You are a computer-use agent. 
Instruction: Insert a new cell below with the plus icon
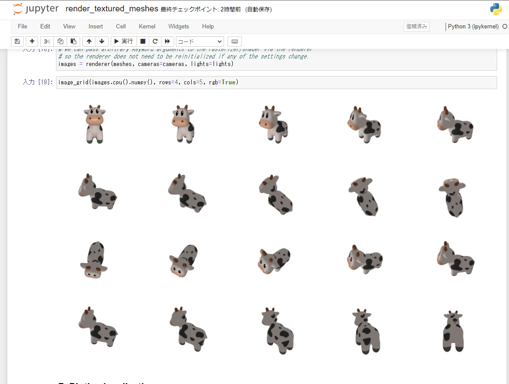pyautogui.click(x=32, y=41)
